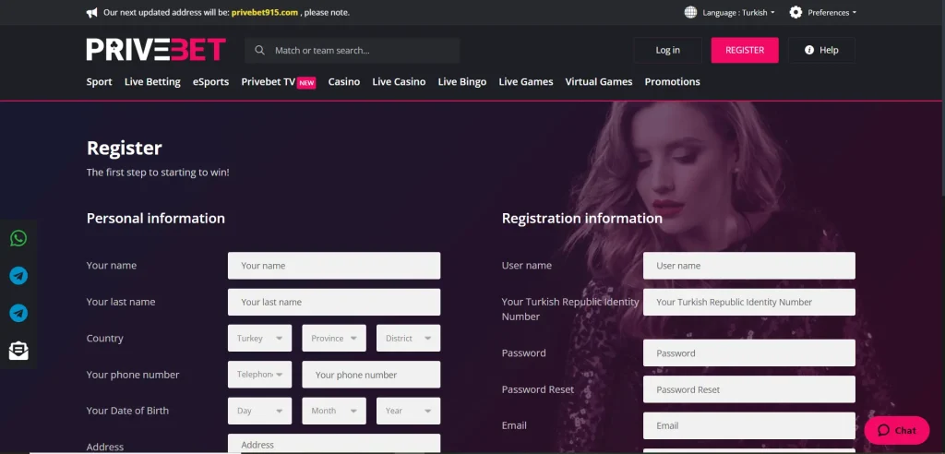Click the 'Country' label

point(105,339)
